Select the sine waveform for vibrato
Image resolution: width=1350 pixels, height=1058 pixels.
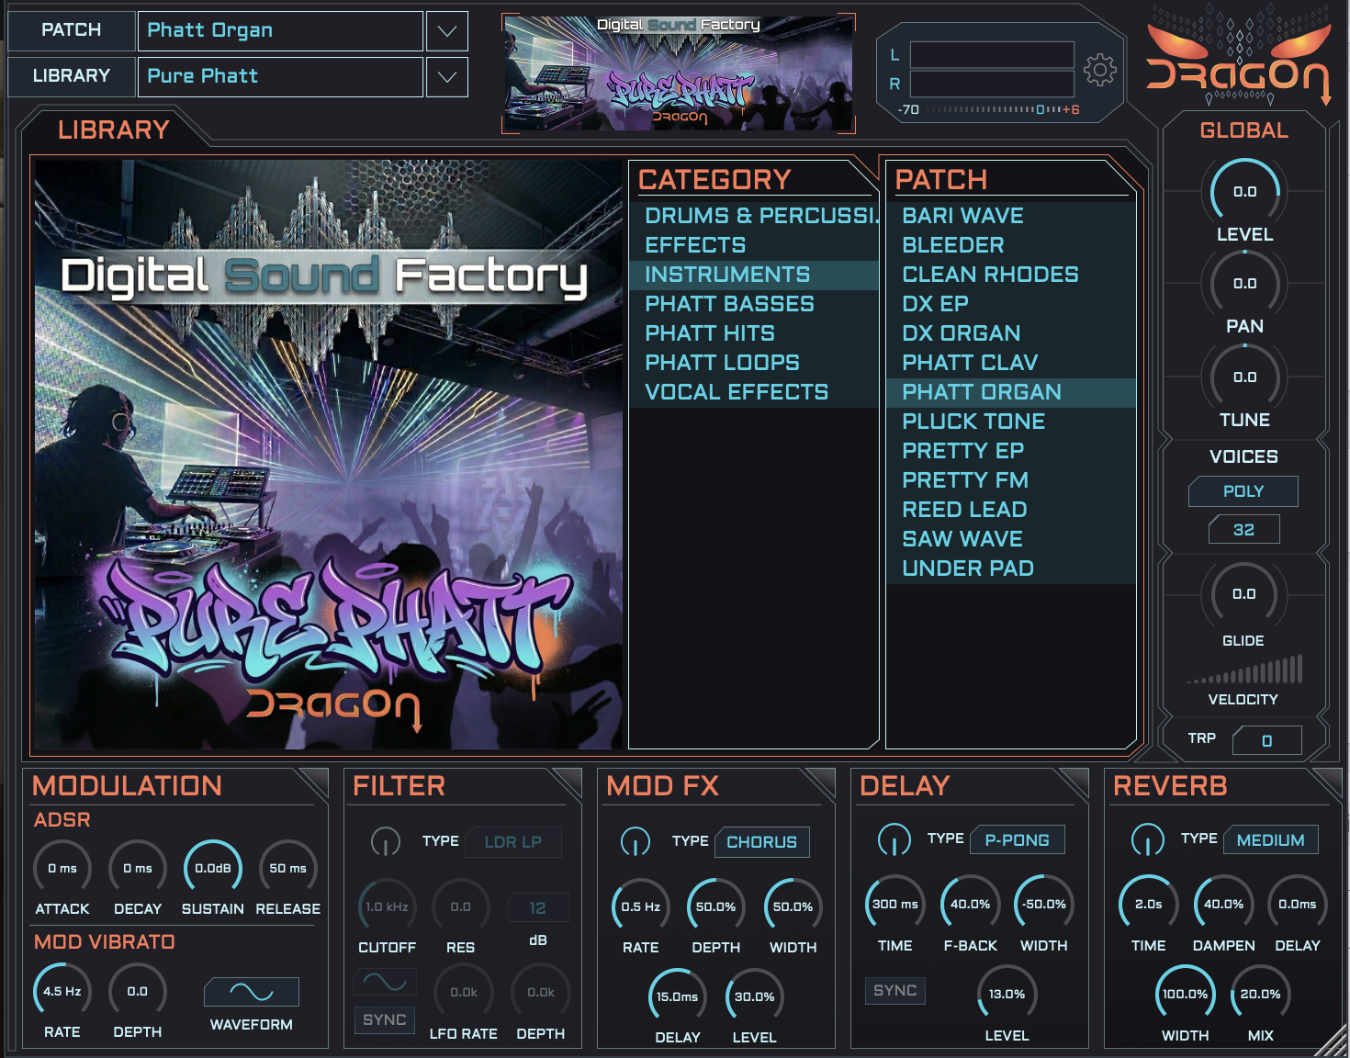click(x=252, y=992)
